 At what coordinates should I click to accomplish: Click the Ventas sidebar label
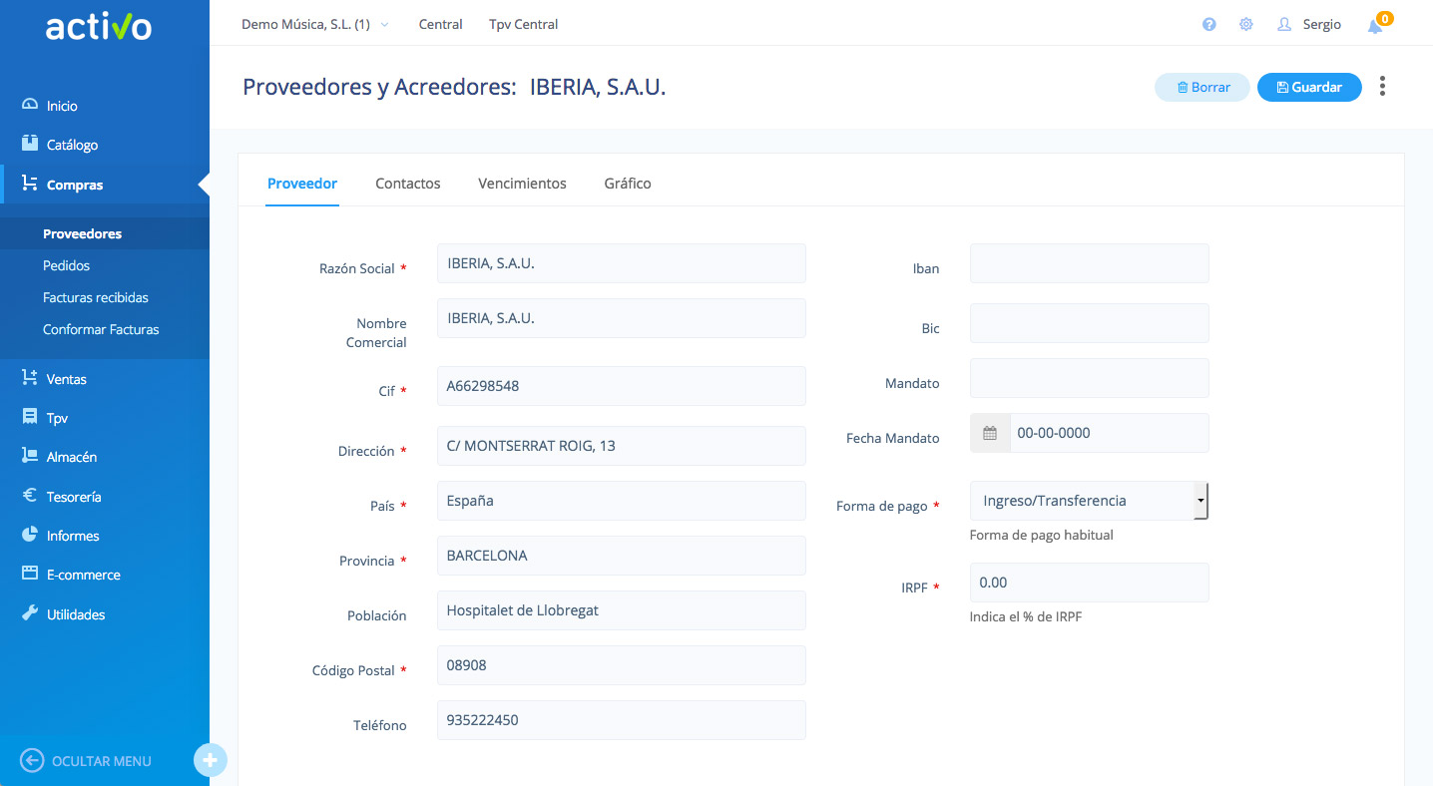pyautogui.click(x=67, y=379)
